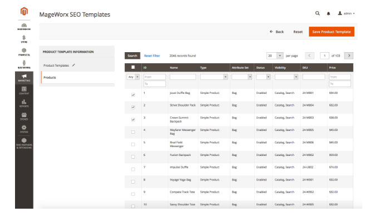The width and height of the screenshot is (370, 217).
Task: Toggle the select-all checkbox in table header
Action: [133, 67]
